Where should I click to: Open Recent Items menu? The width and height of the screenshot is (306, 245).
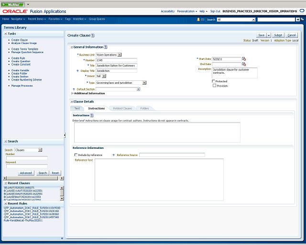point(37,19)
